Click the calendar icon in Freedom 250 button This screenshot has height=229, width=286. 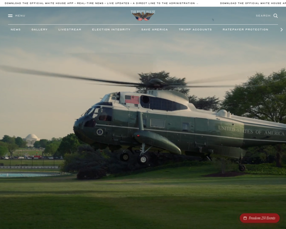click(245, 218)
